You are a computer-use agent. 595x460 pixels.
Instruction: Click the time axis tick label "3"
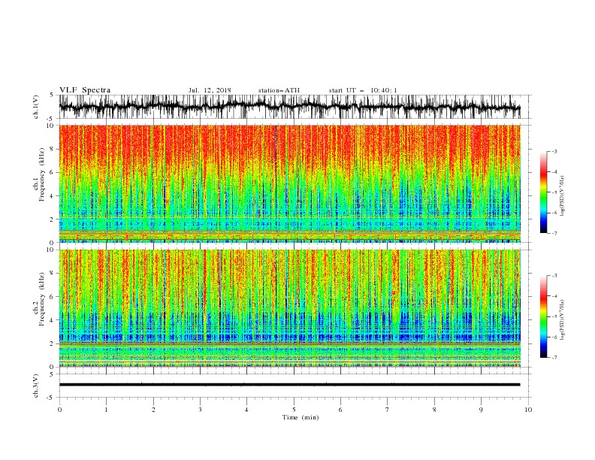pyautogui.click(x=200, y=410)
